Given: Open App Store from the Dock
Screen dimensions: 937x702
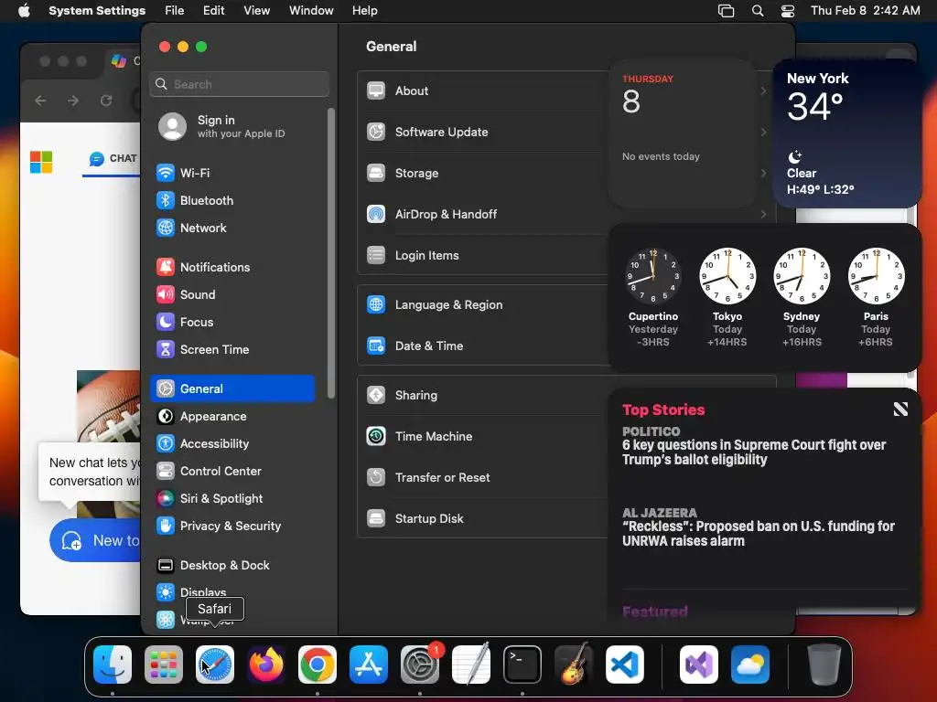Looking at the screenshot, I should 369,665.
